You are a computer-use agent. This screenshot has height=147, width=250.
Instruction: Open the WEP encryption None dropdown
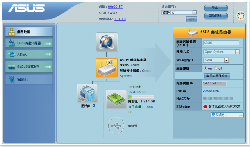click(x=216, y=60)
